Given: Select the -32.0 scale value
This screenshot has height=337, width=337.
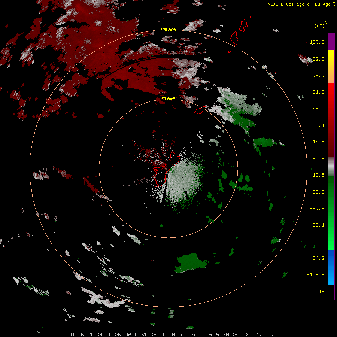Looking at the screenshot, I should (x=318, y=192).
